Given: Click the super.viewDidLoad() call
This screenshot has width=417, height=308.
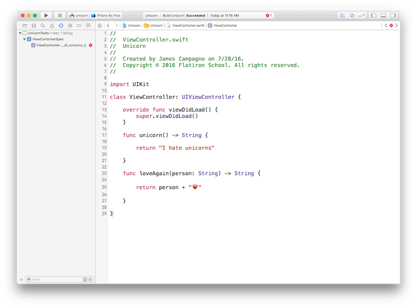Looking at the screenshot, I should tap(167, 116).
